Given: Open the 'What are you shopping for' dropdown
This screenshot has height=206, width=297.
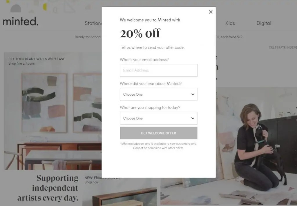Looking at the screenshot, I should [x=159, y=118].
